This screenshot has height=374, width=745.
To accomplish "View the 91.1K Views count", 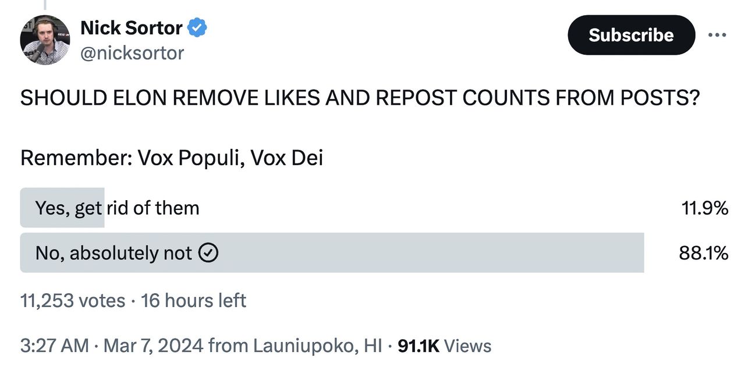I will 444,346.
